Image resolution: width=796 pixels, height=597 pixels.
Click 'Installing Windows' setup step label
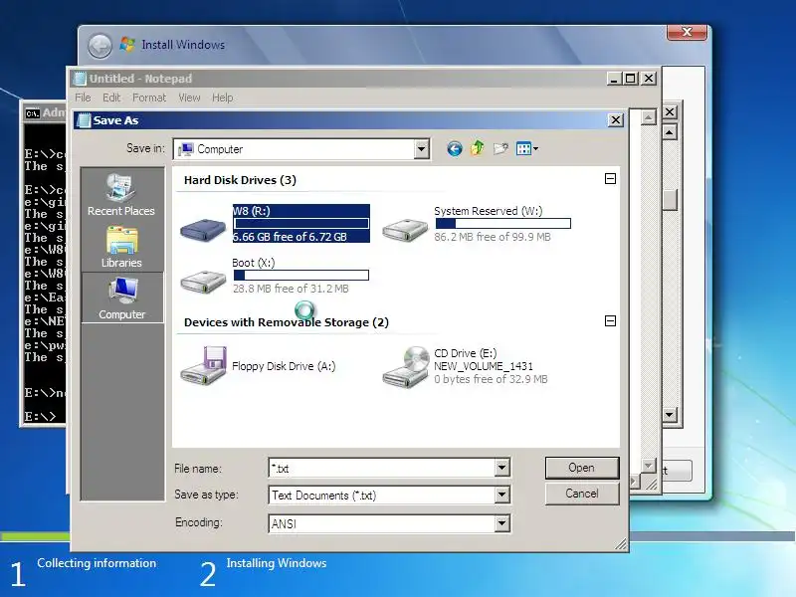tap(277, 563)
